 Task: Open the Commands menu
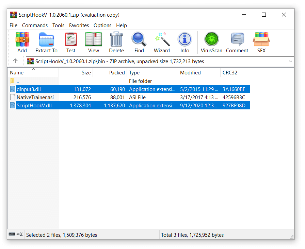(x=35, y=25)
